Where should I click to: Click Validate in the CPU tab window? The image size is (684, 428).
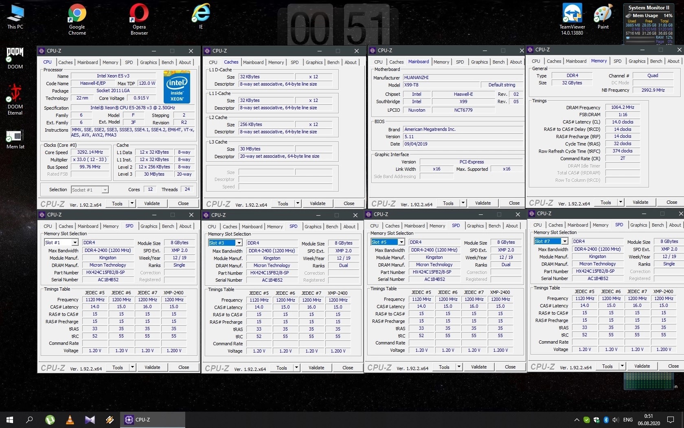(x=152, y=203)
